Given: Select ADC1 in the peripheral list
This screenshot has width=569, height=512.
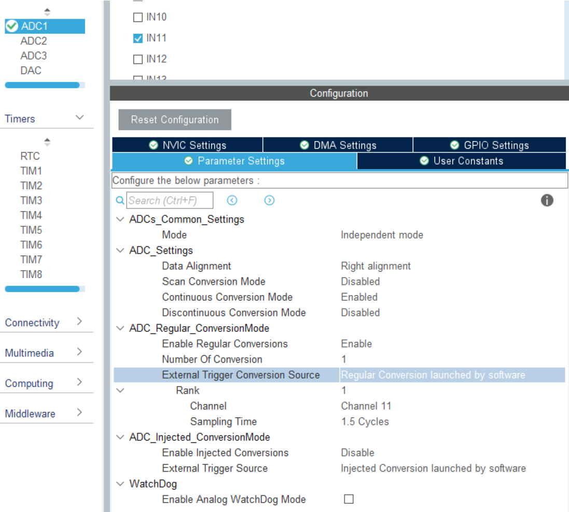Looking at the screenshot, I should click(x=45, y=26).
